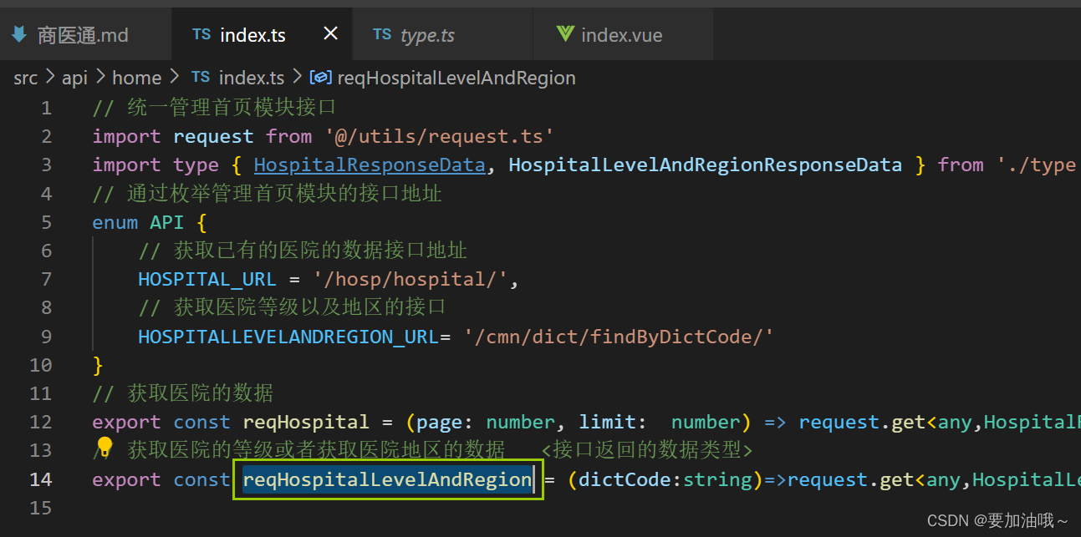Image resolution: width=1081 pixels, height=537 pixels.
Task: Switch to the index.vue tab
Action: tap(622, 34)
